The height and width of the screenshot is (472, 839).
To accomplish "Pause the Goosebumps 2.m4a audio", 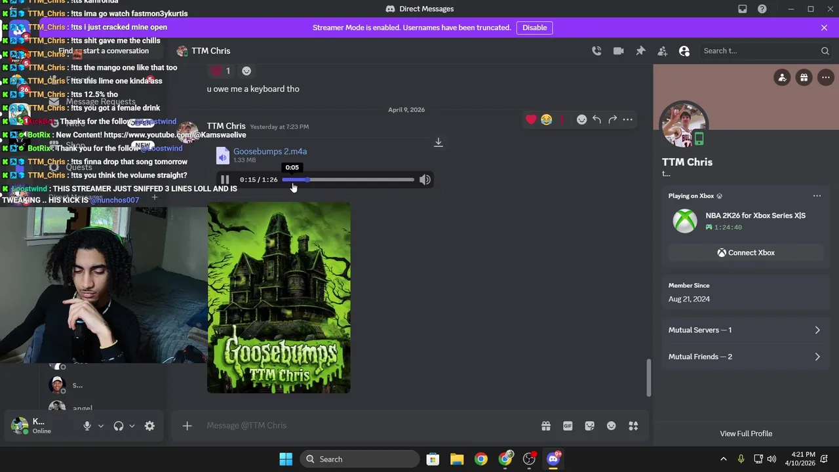I will coord(225,180).
